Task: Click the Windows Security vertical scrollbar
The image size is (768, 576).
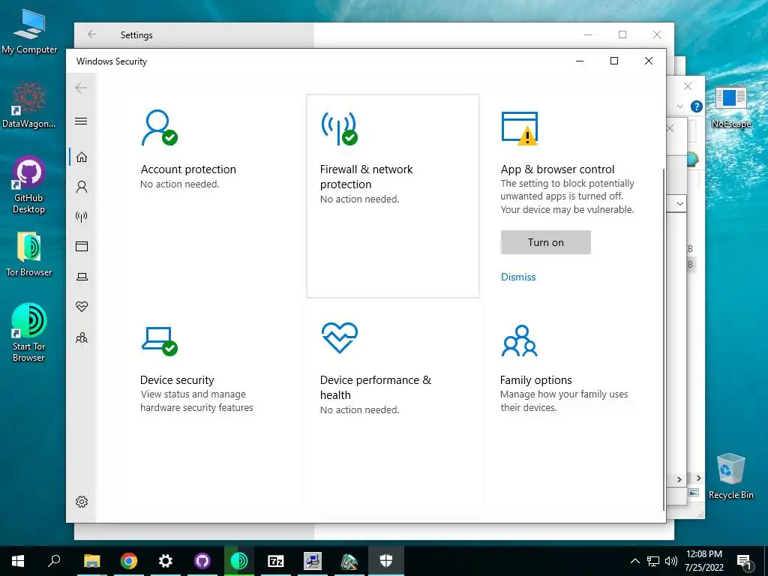Action: (664, 338)
